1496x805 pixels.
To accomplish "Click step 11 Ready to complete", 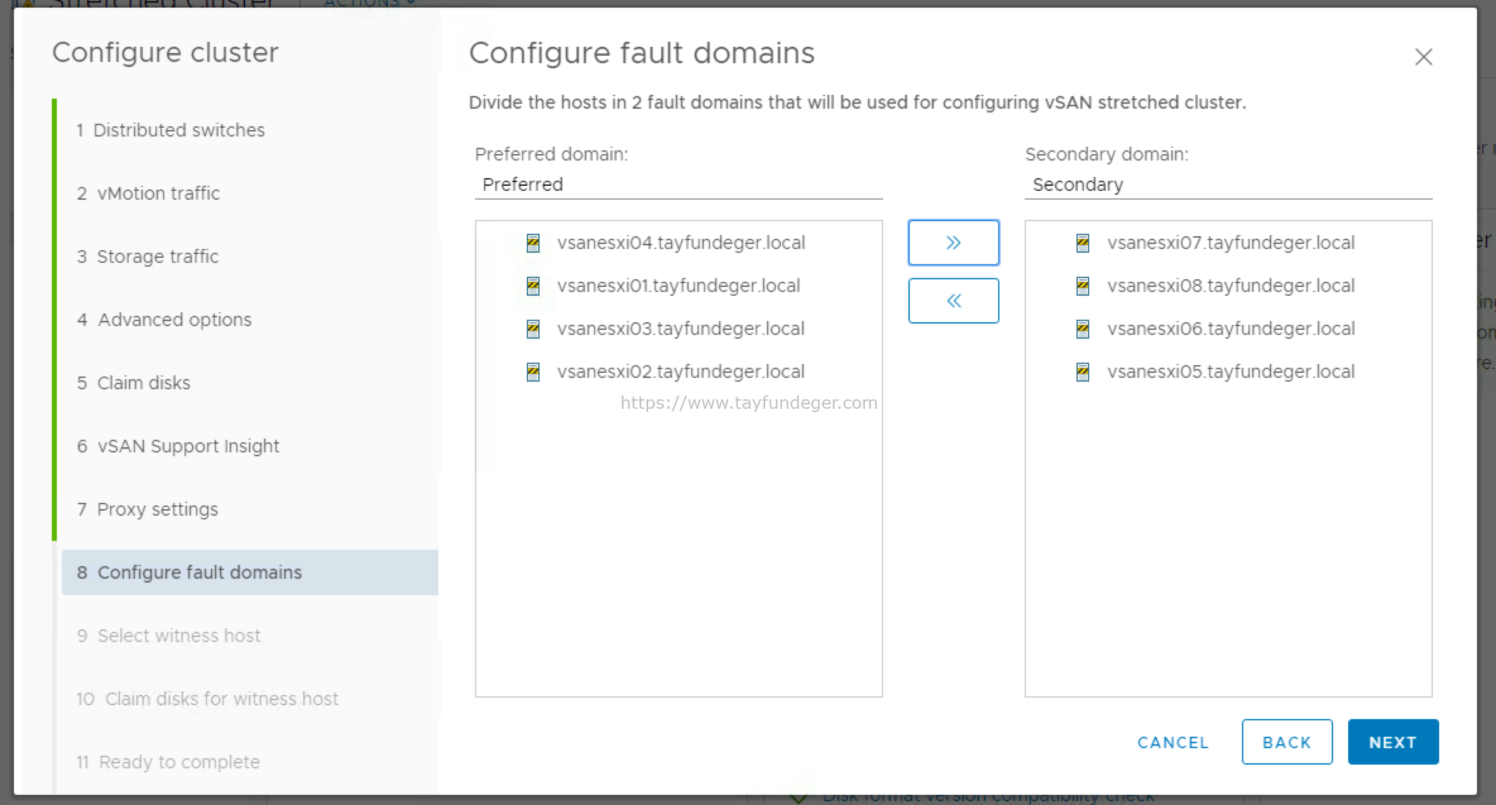I will [168, 762].
